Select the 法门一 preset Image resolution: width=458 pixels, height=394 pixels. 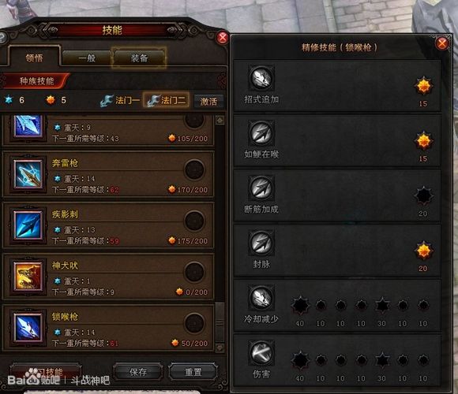pyautogui.click(x=120, y=101)
